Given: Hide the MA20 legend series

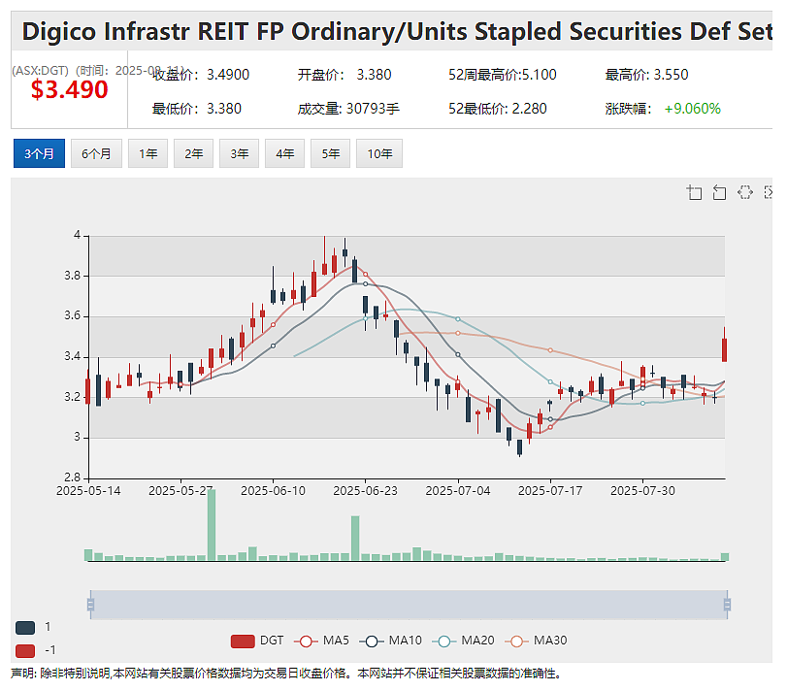Looking at the screenshot, I should (x=463, y=641).
